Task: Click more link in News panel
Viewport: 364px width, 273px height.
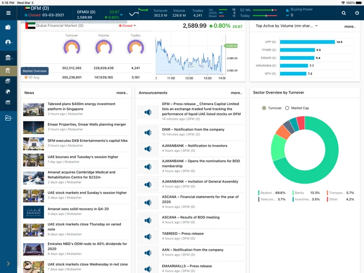Action: click(122, 93)
